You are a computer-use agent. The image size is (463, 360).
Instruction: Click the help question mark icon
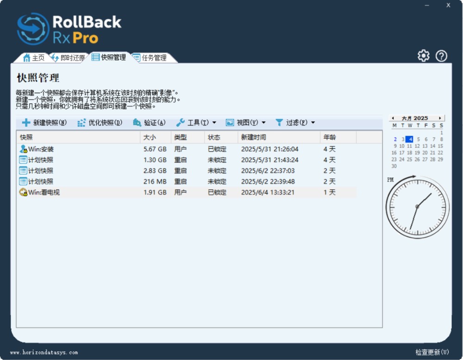[441, 56]
